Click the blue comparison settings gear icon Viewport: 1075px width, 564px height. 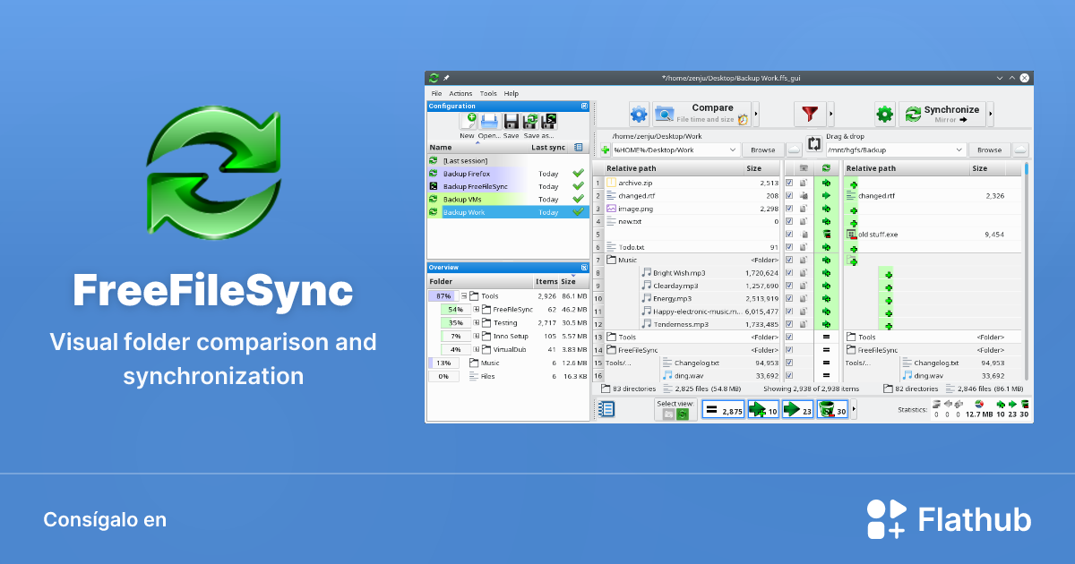(640, 113)
